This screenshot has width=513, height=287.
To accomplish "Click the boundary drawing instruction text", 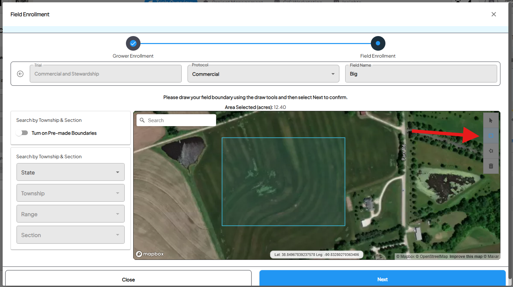I will (255, 97).
